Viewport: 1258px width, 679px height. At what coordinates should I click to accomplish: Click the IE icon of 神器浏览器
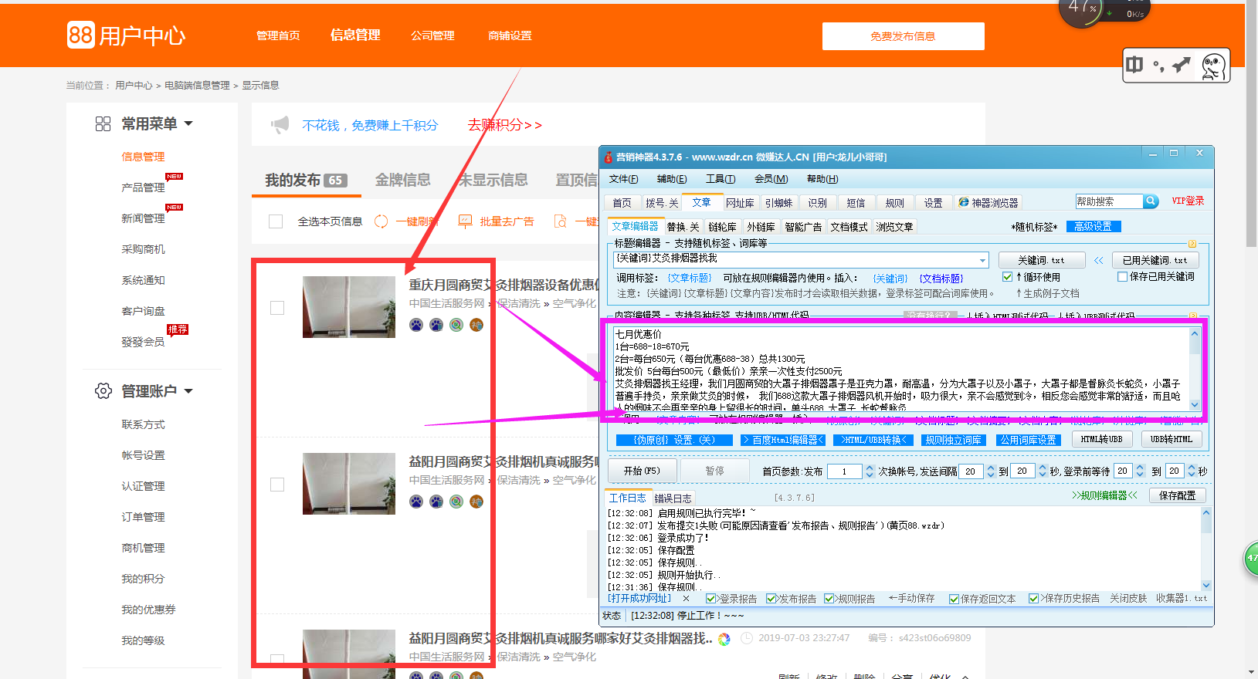[964, 202]
